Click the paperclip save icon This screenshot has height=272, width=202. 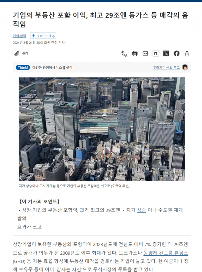17,54
